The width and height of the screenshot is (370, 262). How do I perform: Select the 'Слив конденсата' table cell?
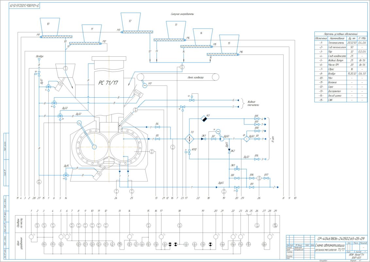pyautogui.click(x=337, y=56)
